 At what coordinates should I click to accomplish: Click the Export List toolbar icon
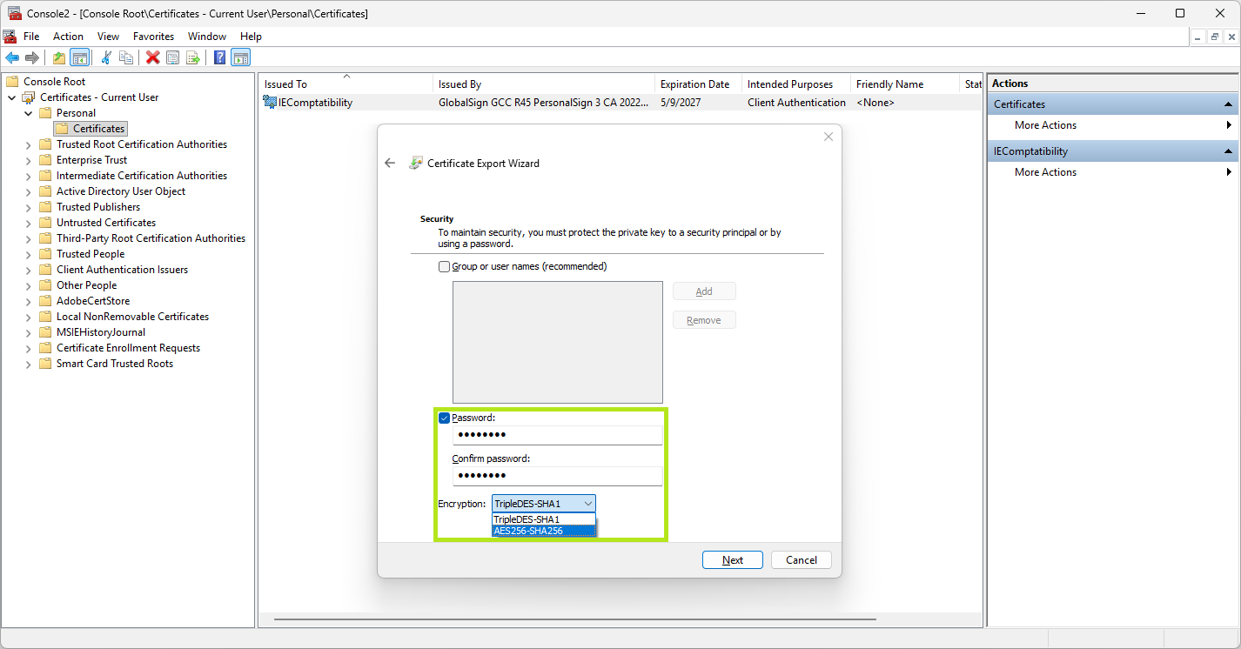click(x=193, y=57)
